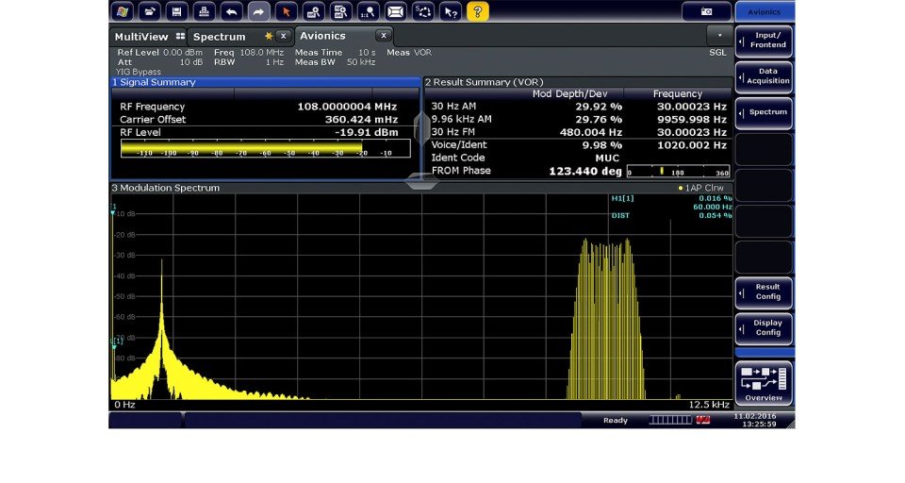This screenshot has height=483, width=905.
Task: Expand the channel tab list dropdown arrow
Action: click(x=720, y=36)
